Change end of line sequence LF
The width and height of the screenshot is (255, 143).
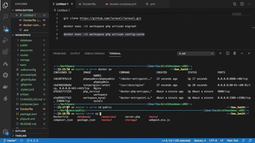pyautogui.click(x=222, y=141)
